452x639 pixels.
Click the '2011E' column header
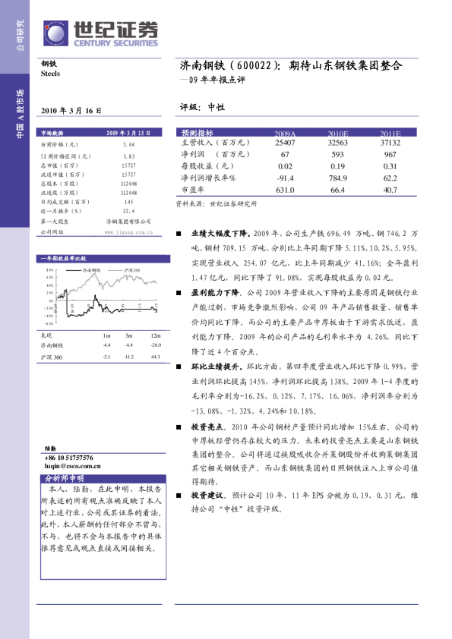[x=390, y=134]
